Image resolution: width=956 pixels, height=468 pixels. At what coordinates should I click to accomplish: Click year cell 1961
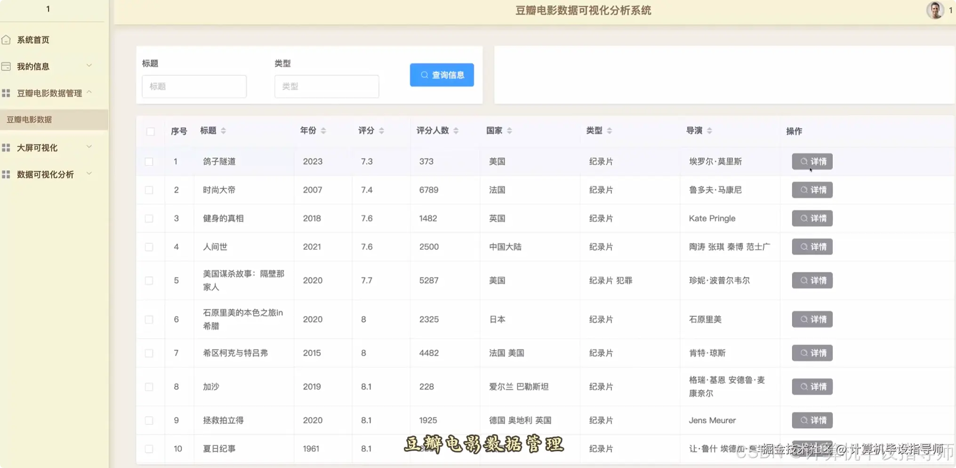point(311,449)
